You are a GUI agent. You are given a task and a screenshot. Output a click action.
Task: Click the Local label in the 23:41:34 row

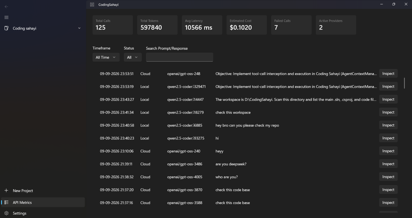point(145,112)
